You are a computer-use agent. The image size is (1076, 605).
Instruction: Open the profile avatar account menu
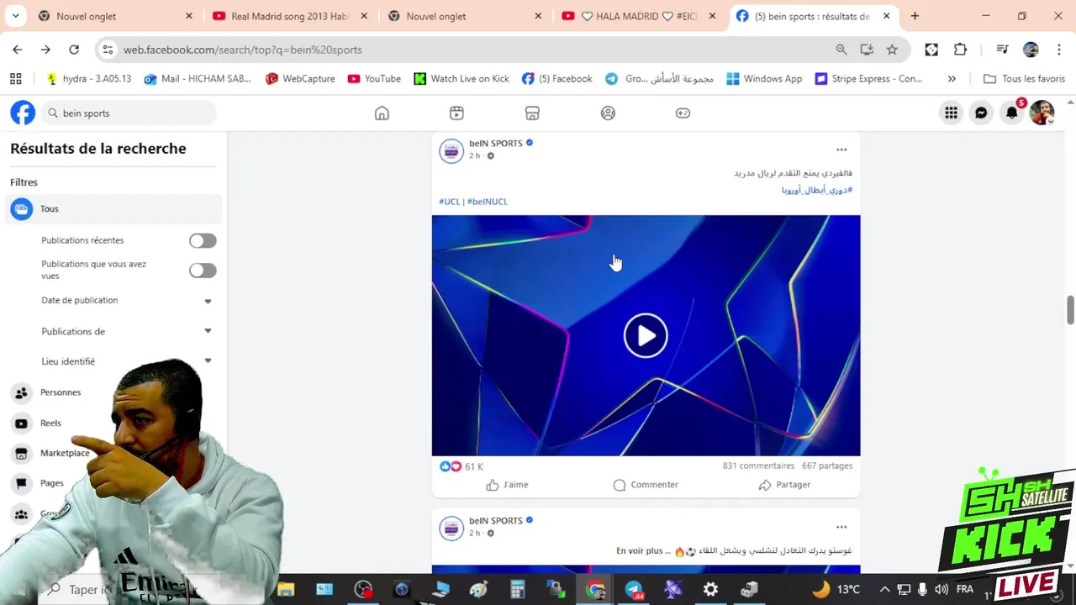(x=1042, y=113)
